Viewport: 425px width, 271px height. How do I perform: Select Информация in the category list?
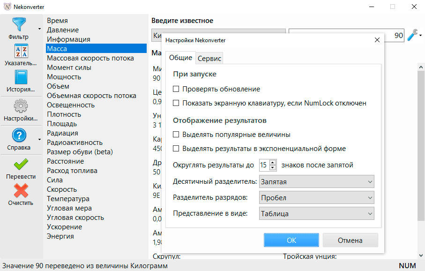click(x=68, y=39)
